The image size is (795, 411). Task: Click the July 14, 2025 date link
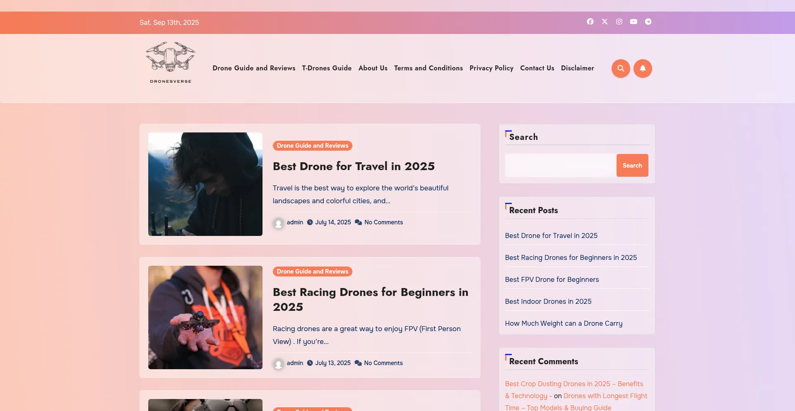pyautogui.click(x=333, y=222)
